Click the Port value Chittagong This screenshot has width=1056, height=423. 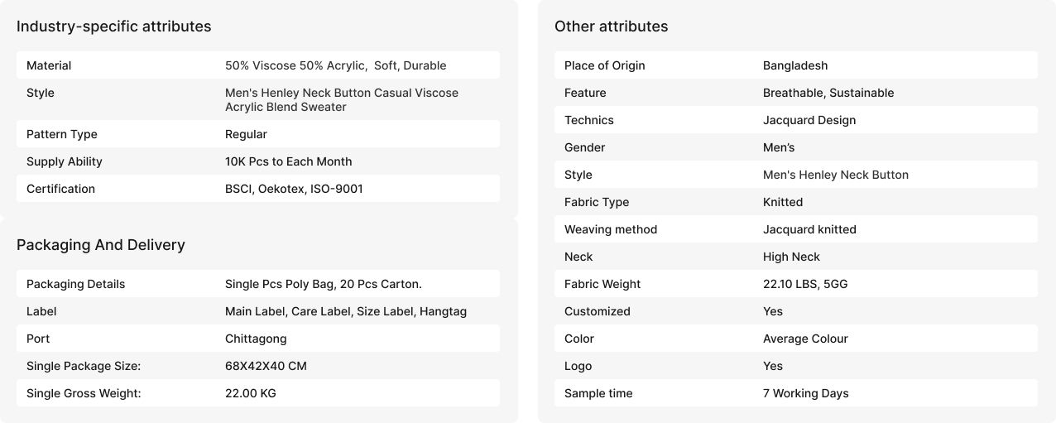pos(256,339)
